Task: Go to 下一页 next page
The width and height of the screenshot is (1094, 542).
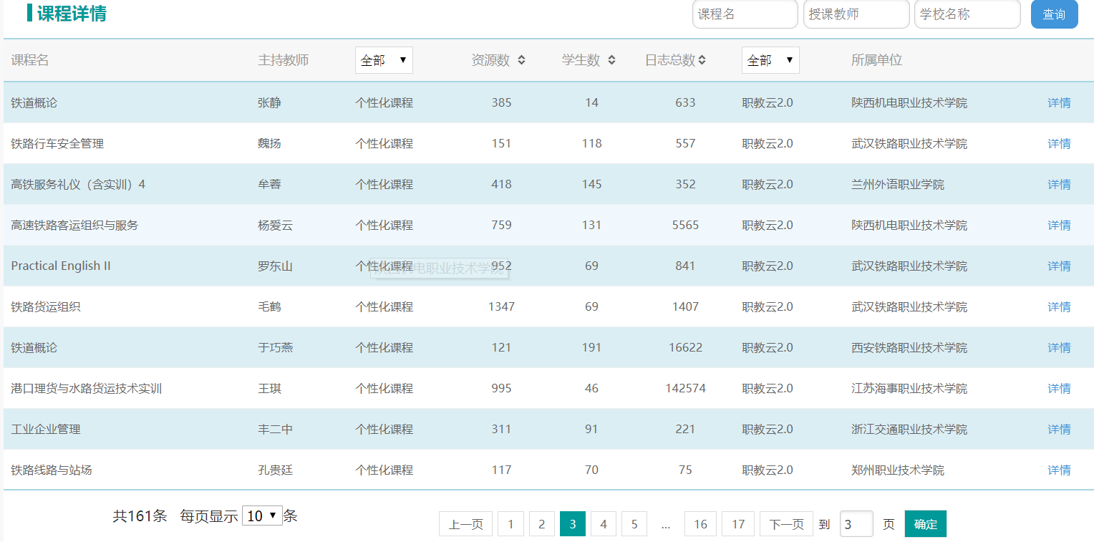Action: point(786,524)
